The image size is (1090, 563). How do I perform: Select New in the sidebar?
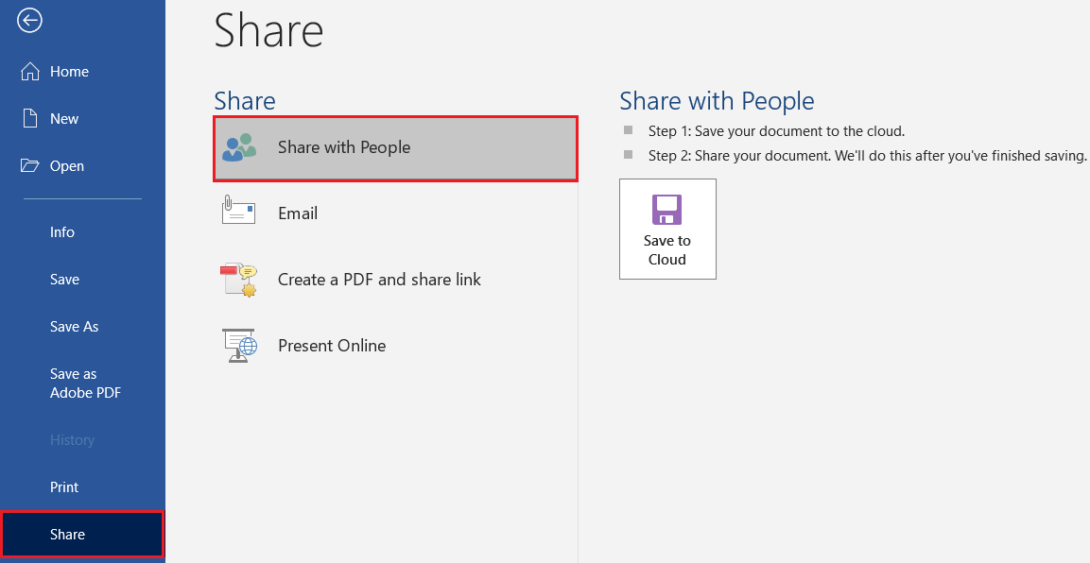[83, 119]
